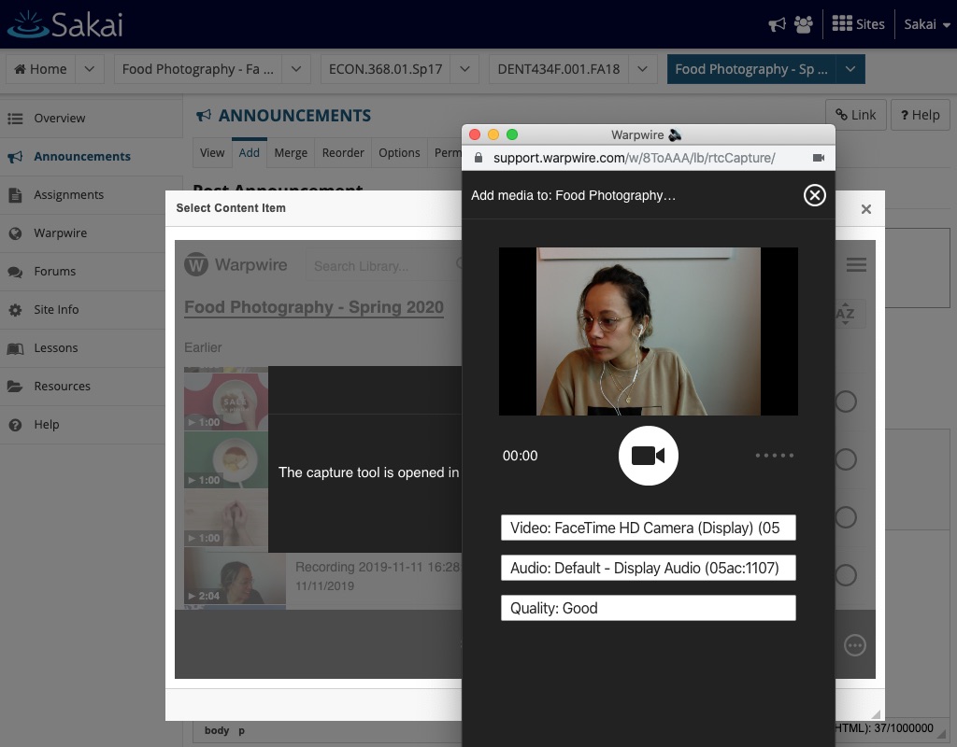Screen dimensions: 957x747
Task: Click the ? Help button
Action: (x=920, y=115)
